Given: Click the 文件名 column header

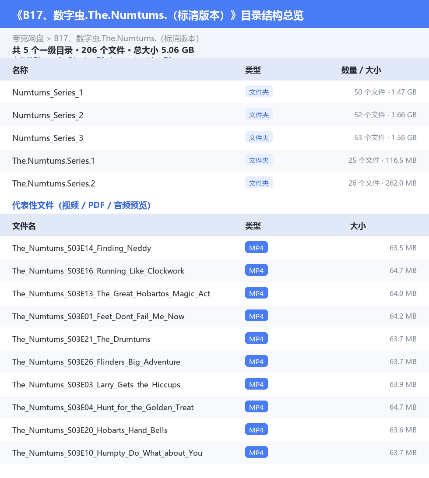Looking at the screenshot, I should (x=24, y=226).
